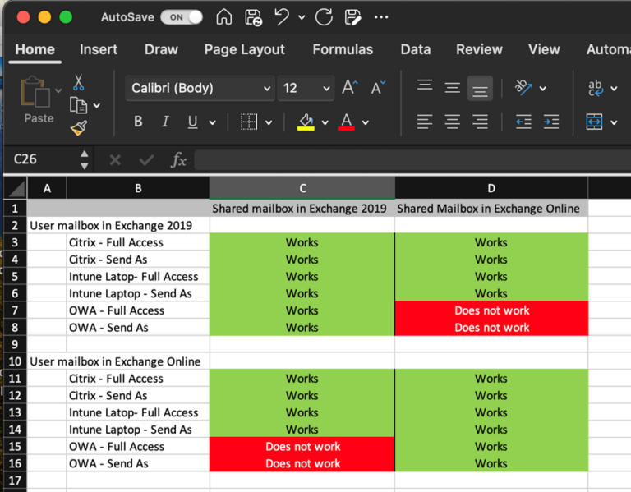Toggle Italic formatting
The width and height of the screenshot is (631, 492).
pyautogui.click(x=165, y=122)
